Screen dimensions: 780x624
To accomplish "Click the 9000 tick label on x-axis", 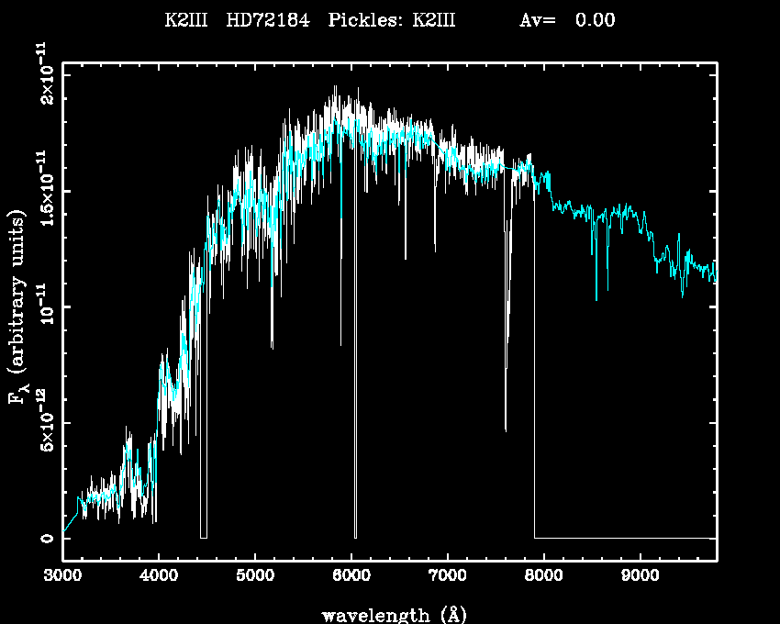I will click(x=640, y=576).
